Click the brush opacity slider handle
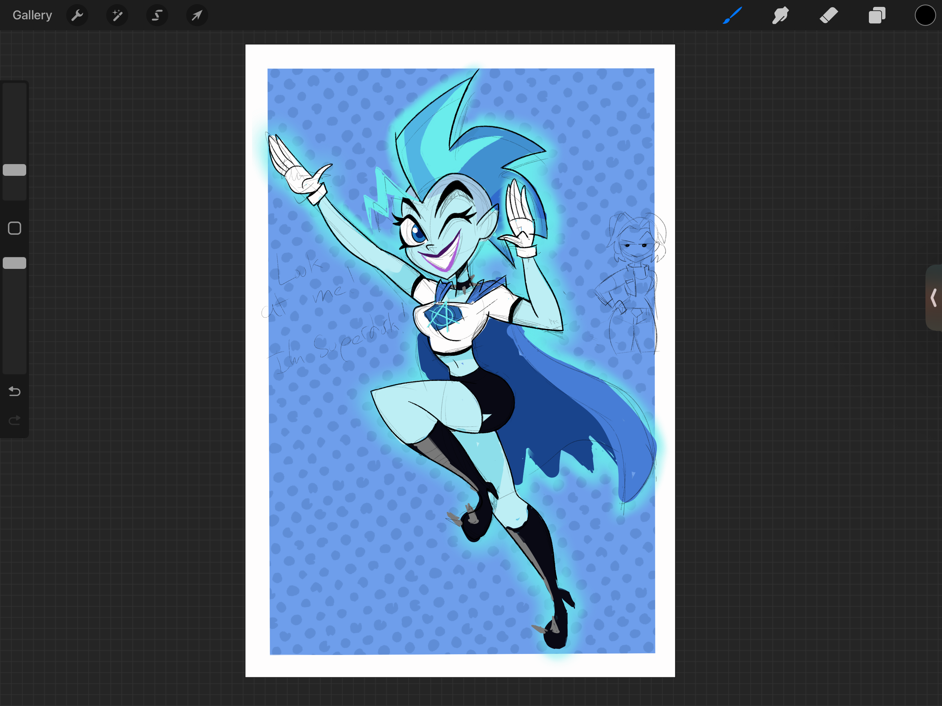This screenshot has width=942, height=706. click(x=14, y=263)
